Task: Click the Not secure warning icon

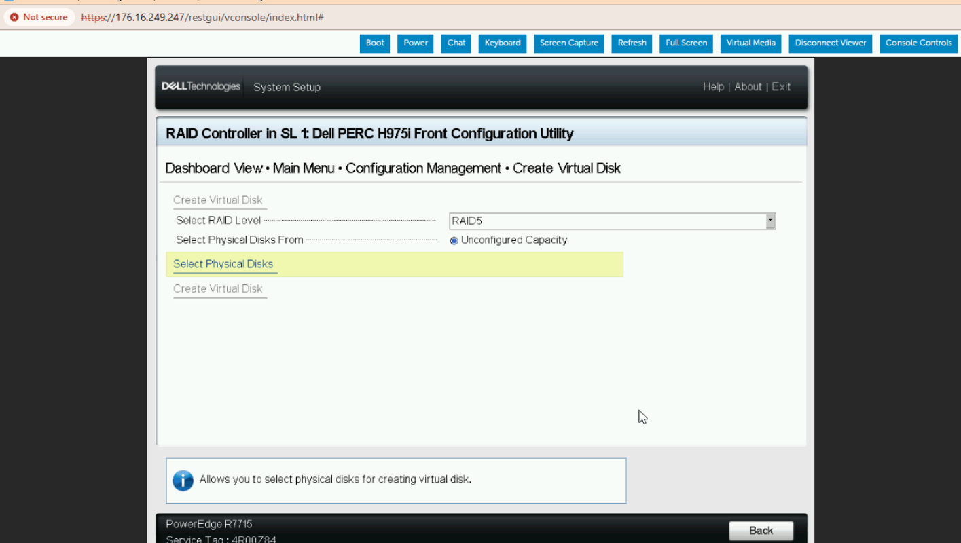Action: (14, 17)
